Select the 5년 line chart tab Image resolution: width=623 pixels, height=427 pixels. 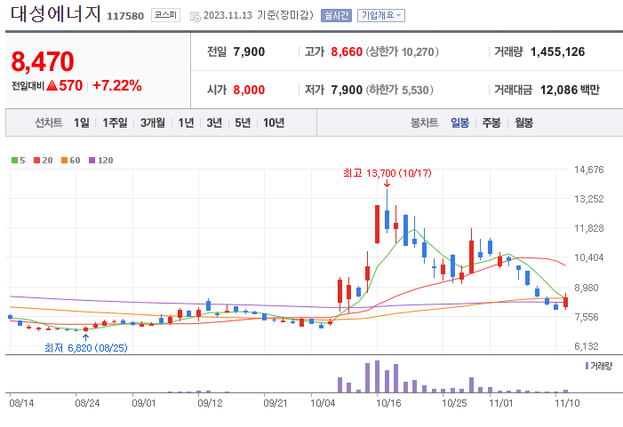243,123
